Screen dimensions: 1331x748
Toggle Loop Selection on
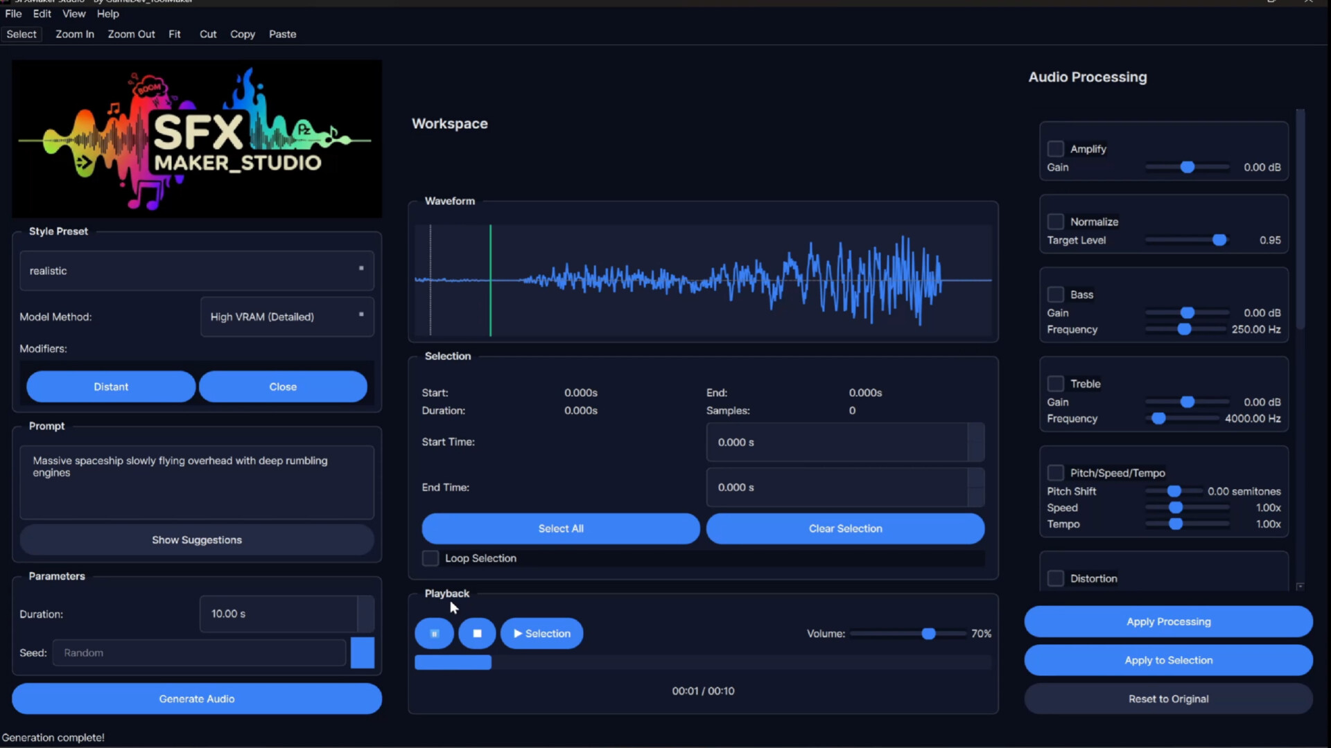(430, 558)
